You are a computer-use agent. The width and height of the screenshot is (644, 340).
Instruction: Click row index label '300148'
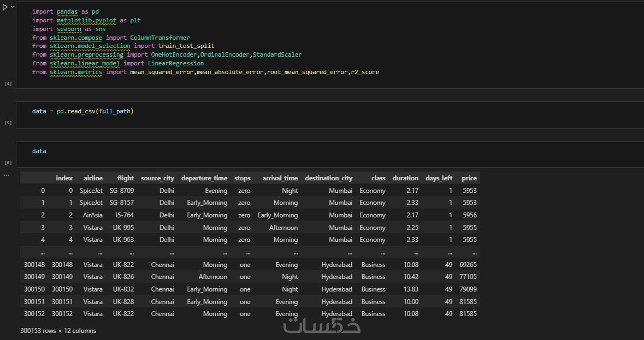(x=34, y=265)
